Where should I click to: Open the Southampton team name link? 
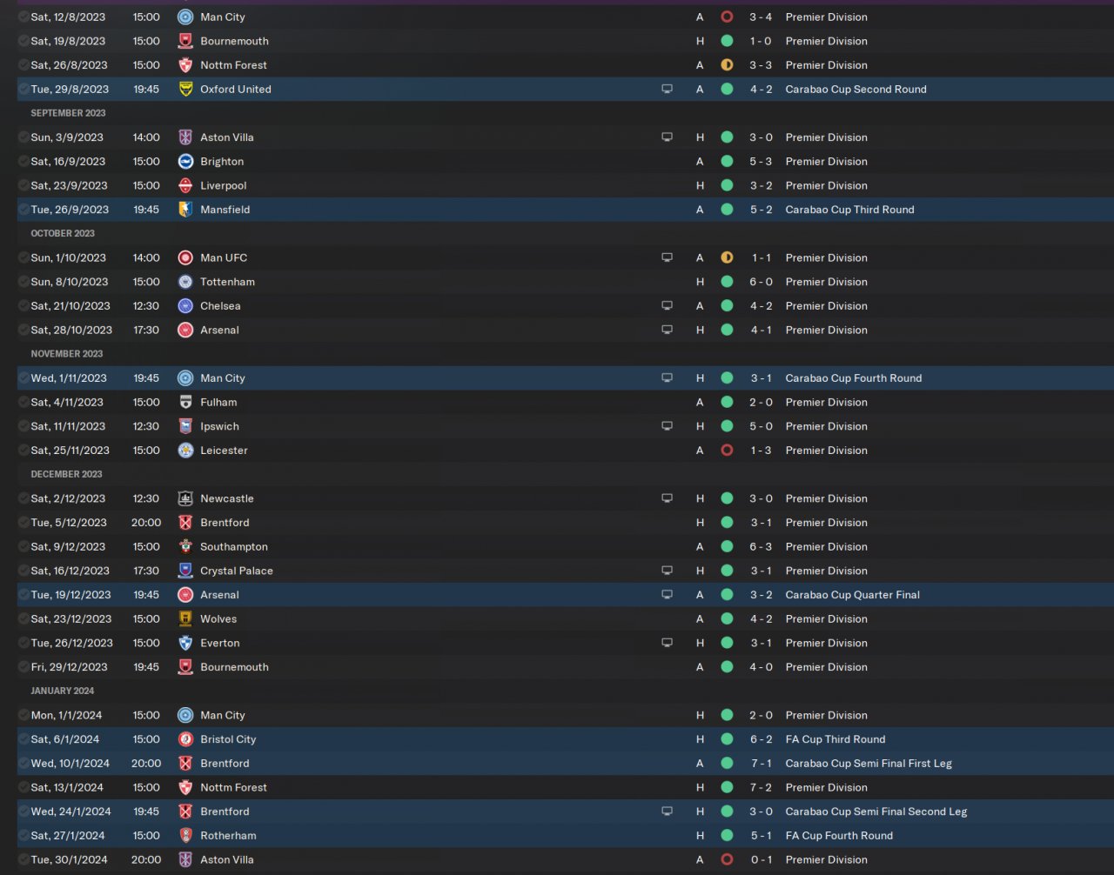pos(233,546)
